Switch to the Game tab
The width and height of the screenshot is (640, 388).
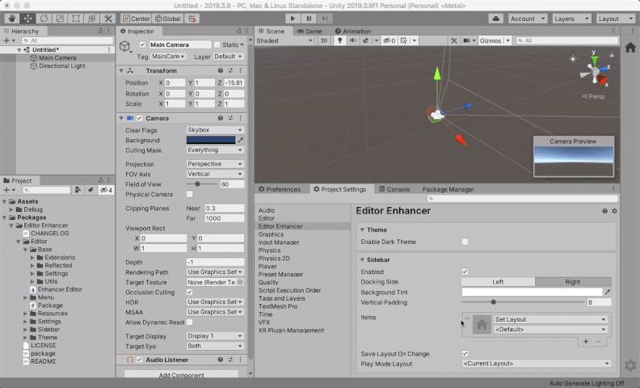coord(309,31)
